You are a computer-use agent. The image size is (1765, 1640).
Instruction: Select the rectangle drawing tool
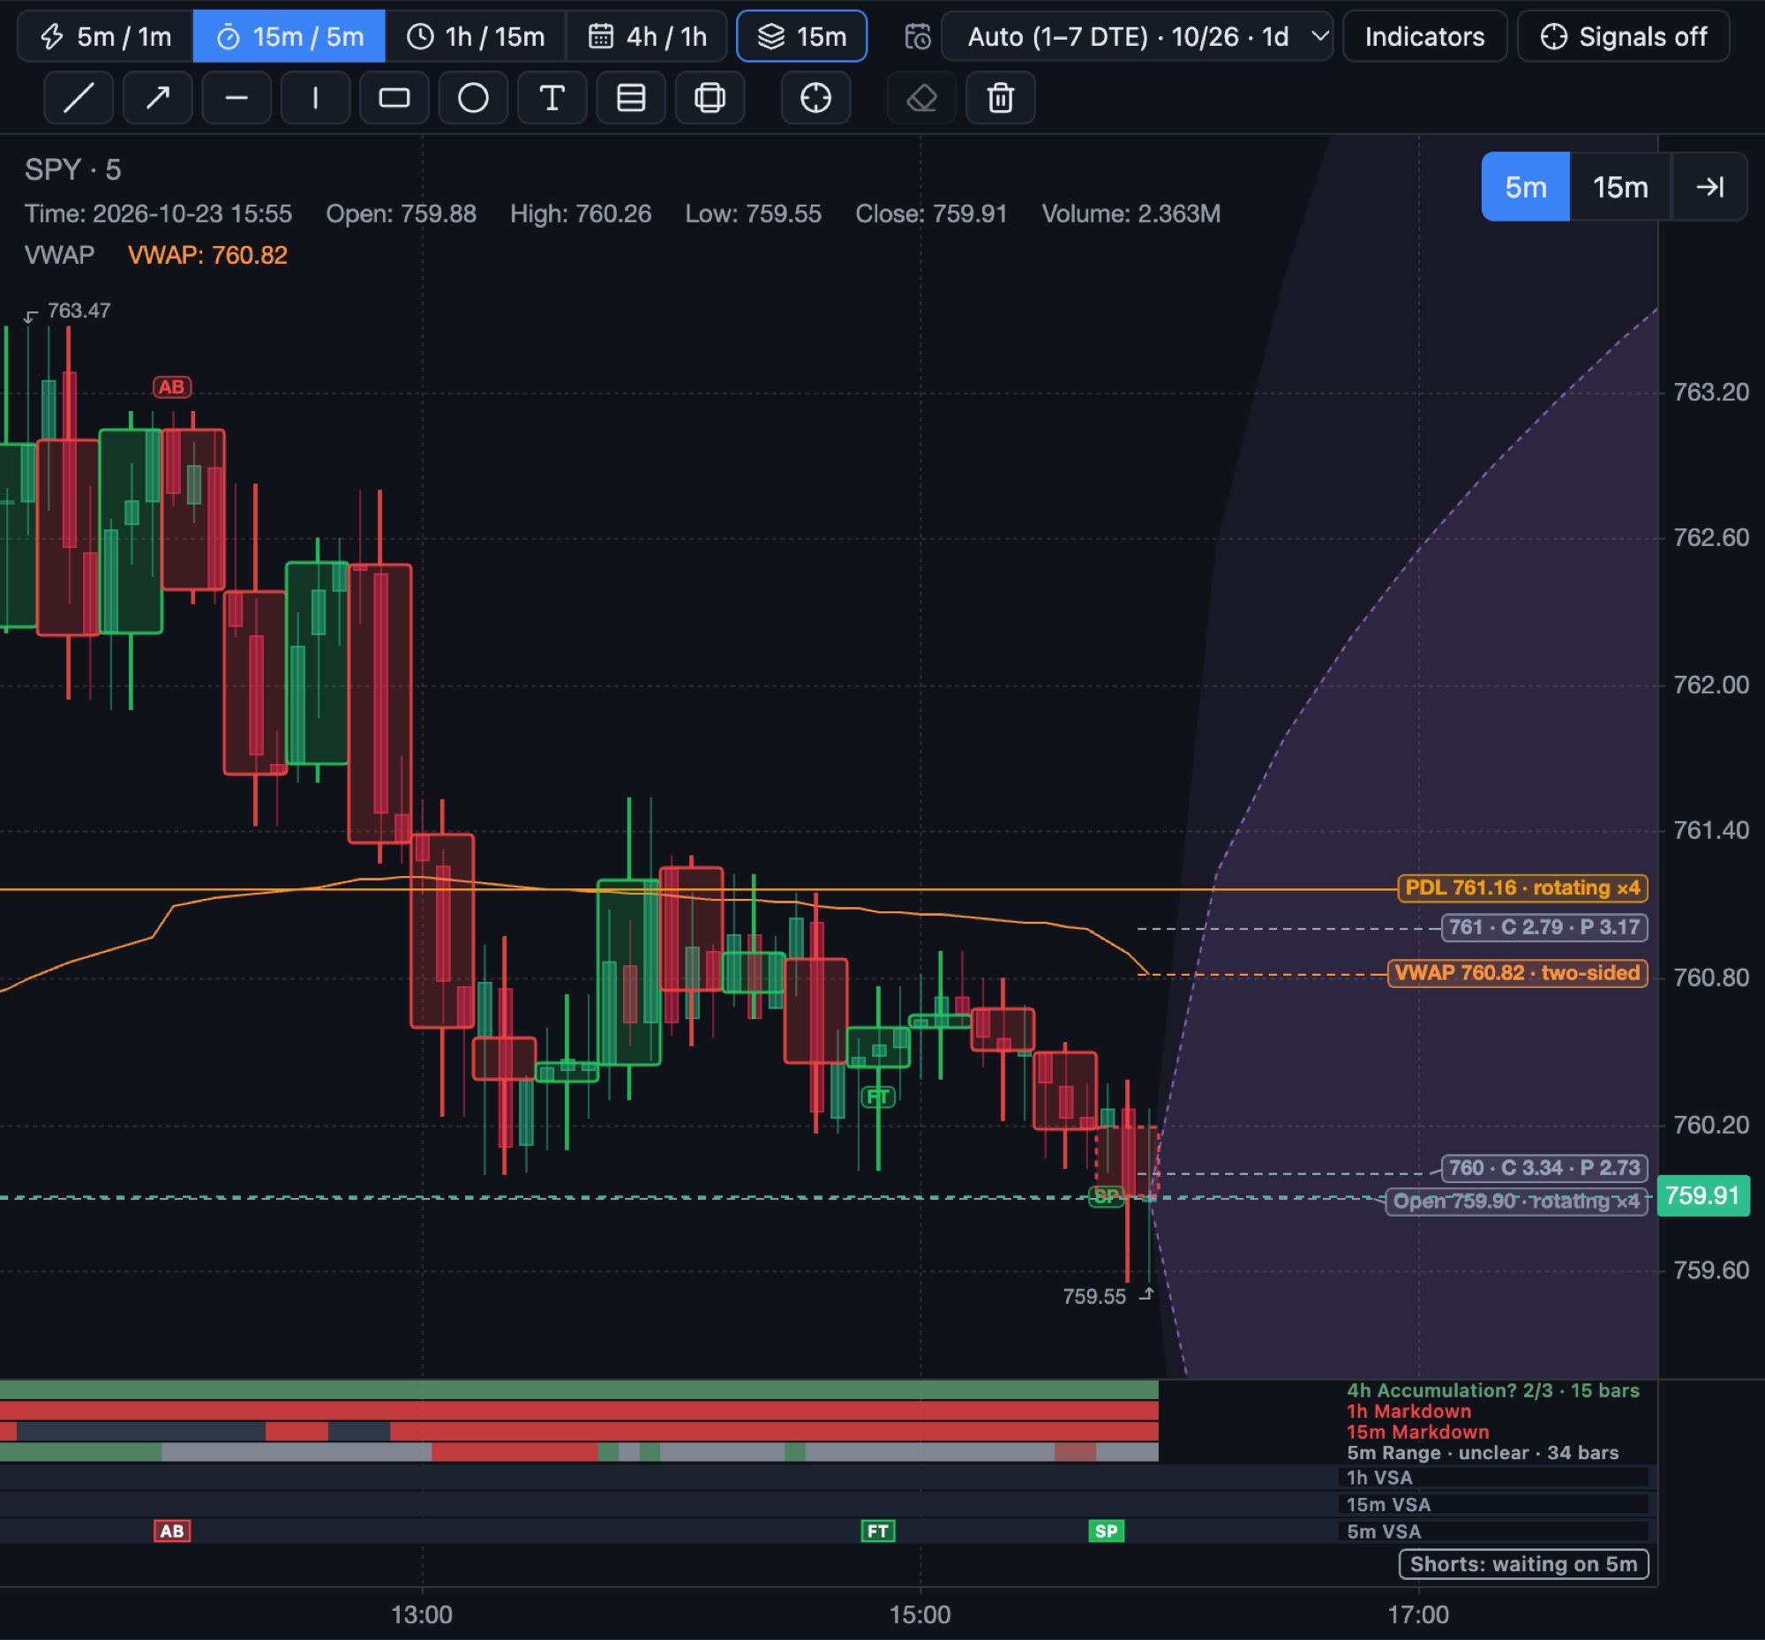394,98
